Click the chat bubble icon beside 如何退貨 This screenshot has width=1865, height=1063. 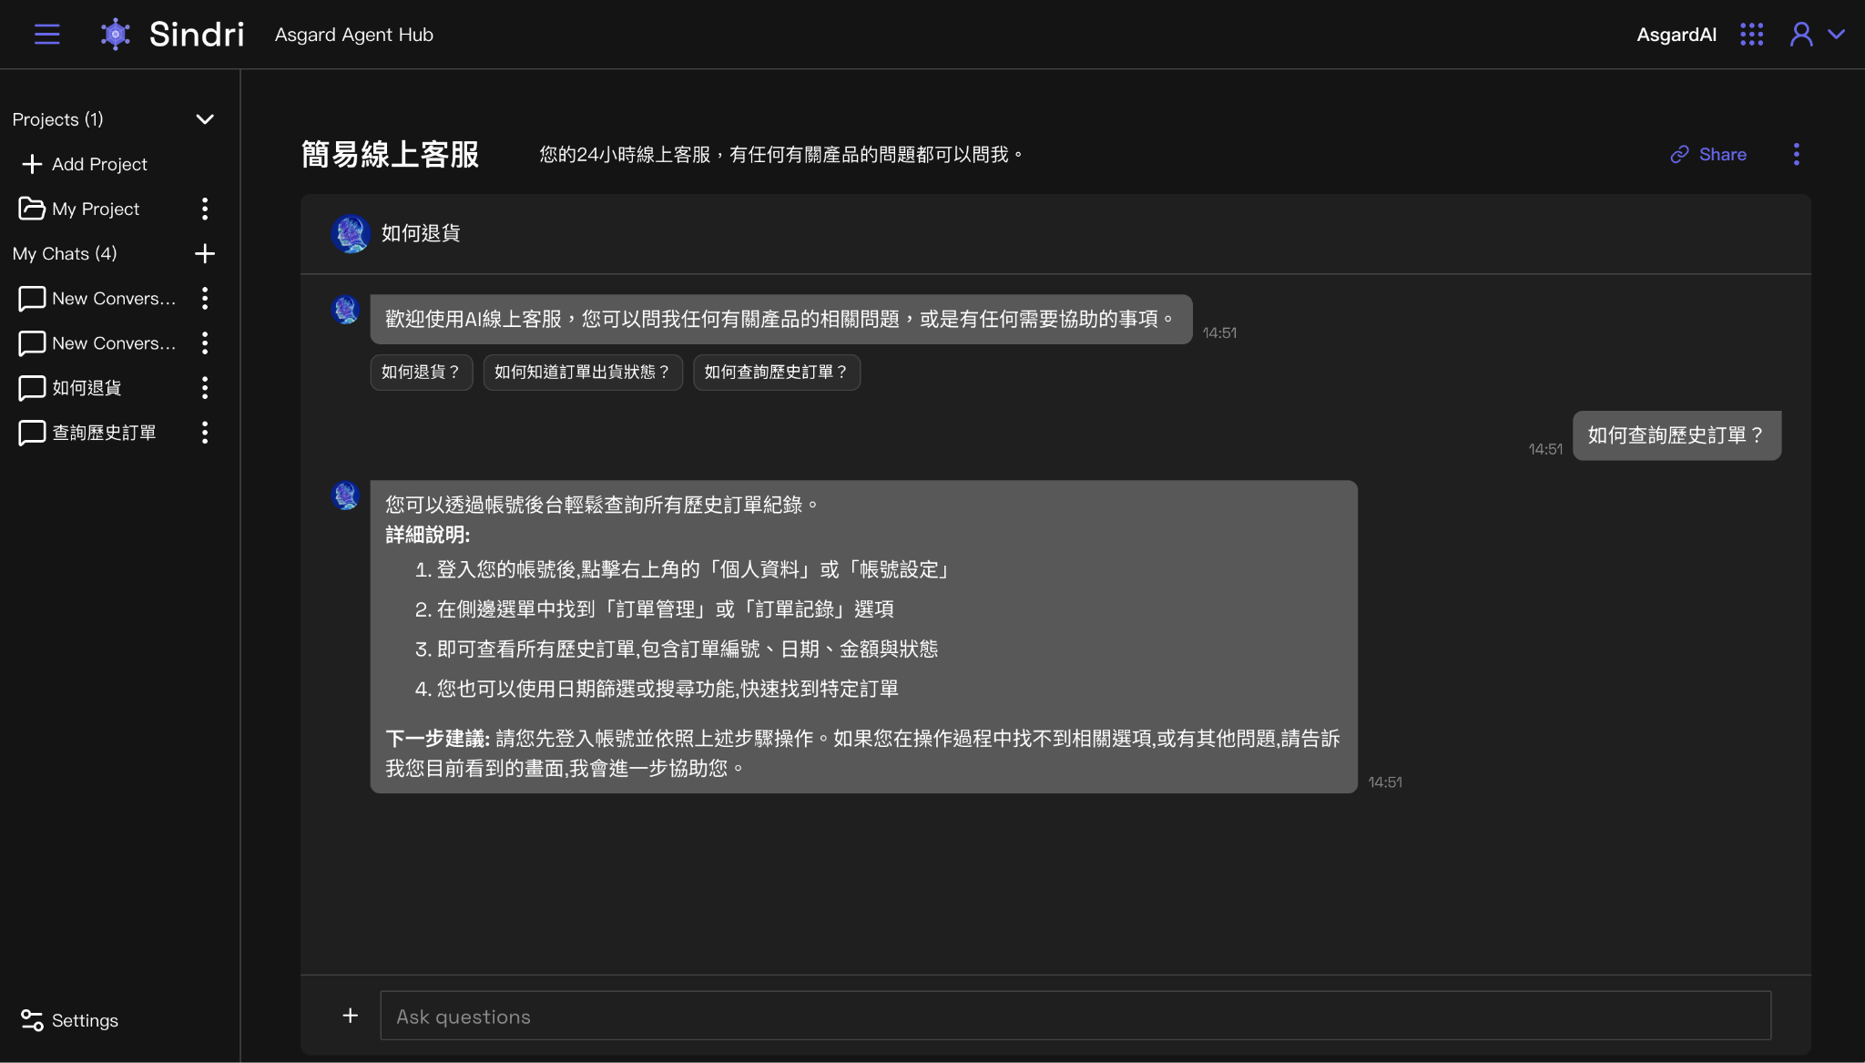pos(32,387)
